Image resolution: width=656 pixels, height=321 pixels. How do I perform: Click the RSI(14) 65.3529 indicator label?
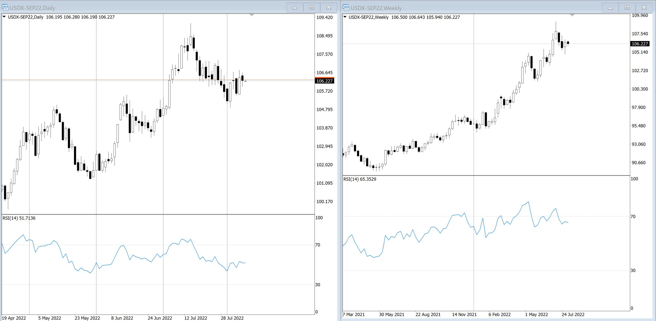[x=360, y=179]
